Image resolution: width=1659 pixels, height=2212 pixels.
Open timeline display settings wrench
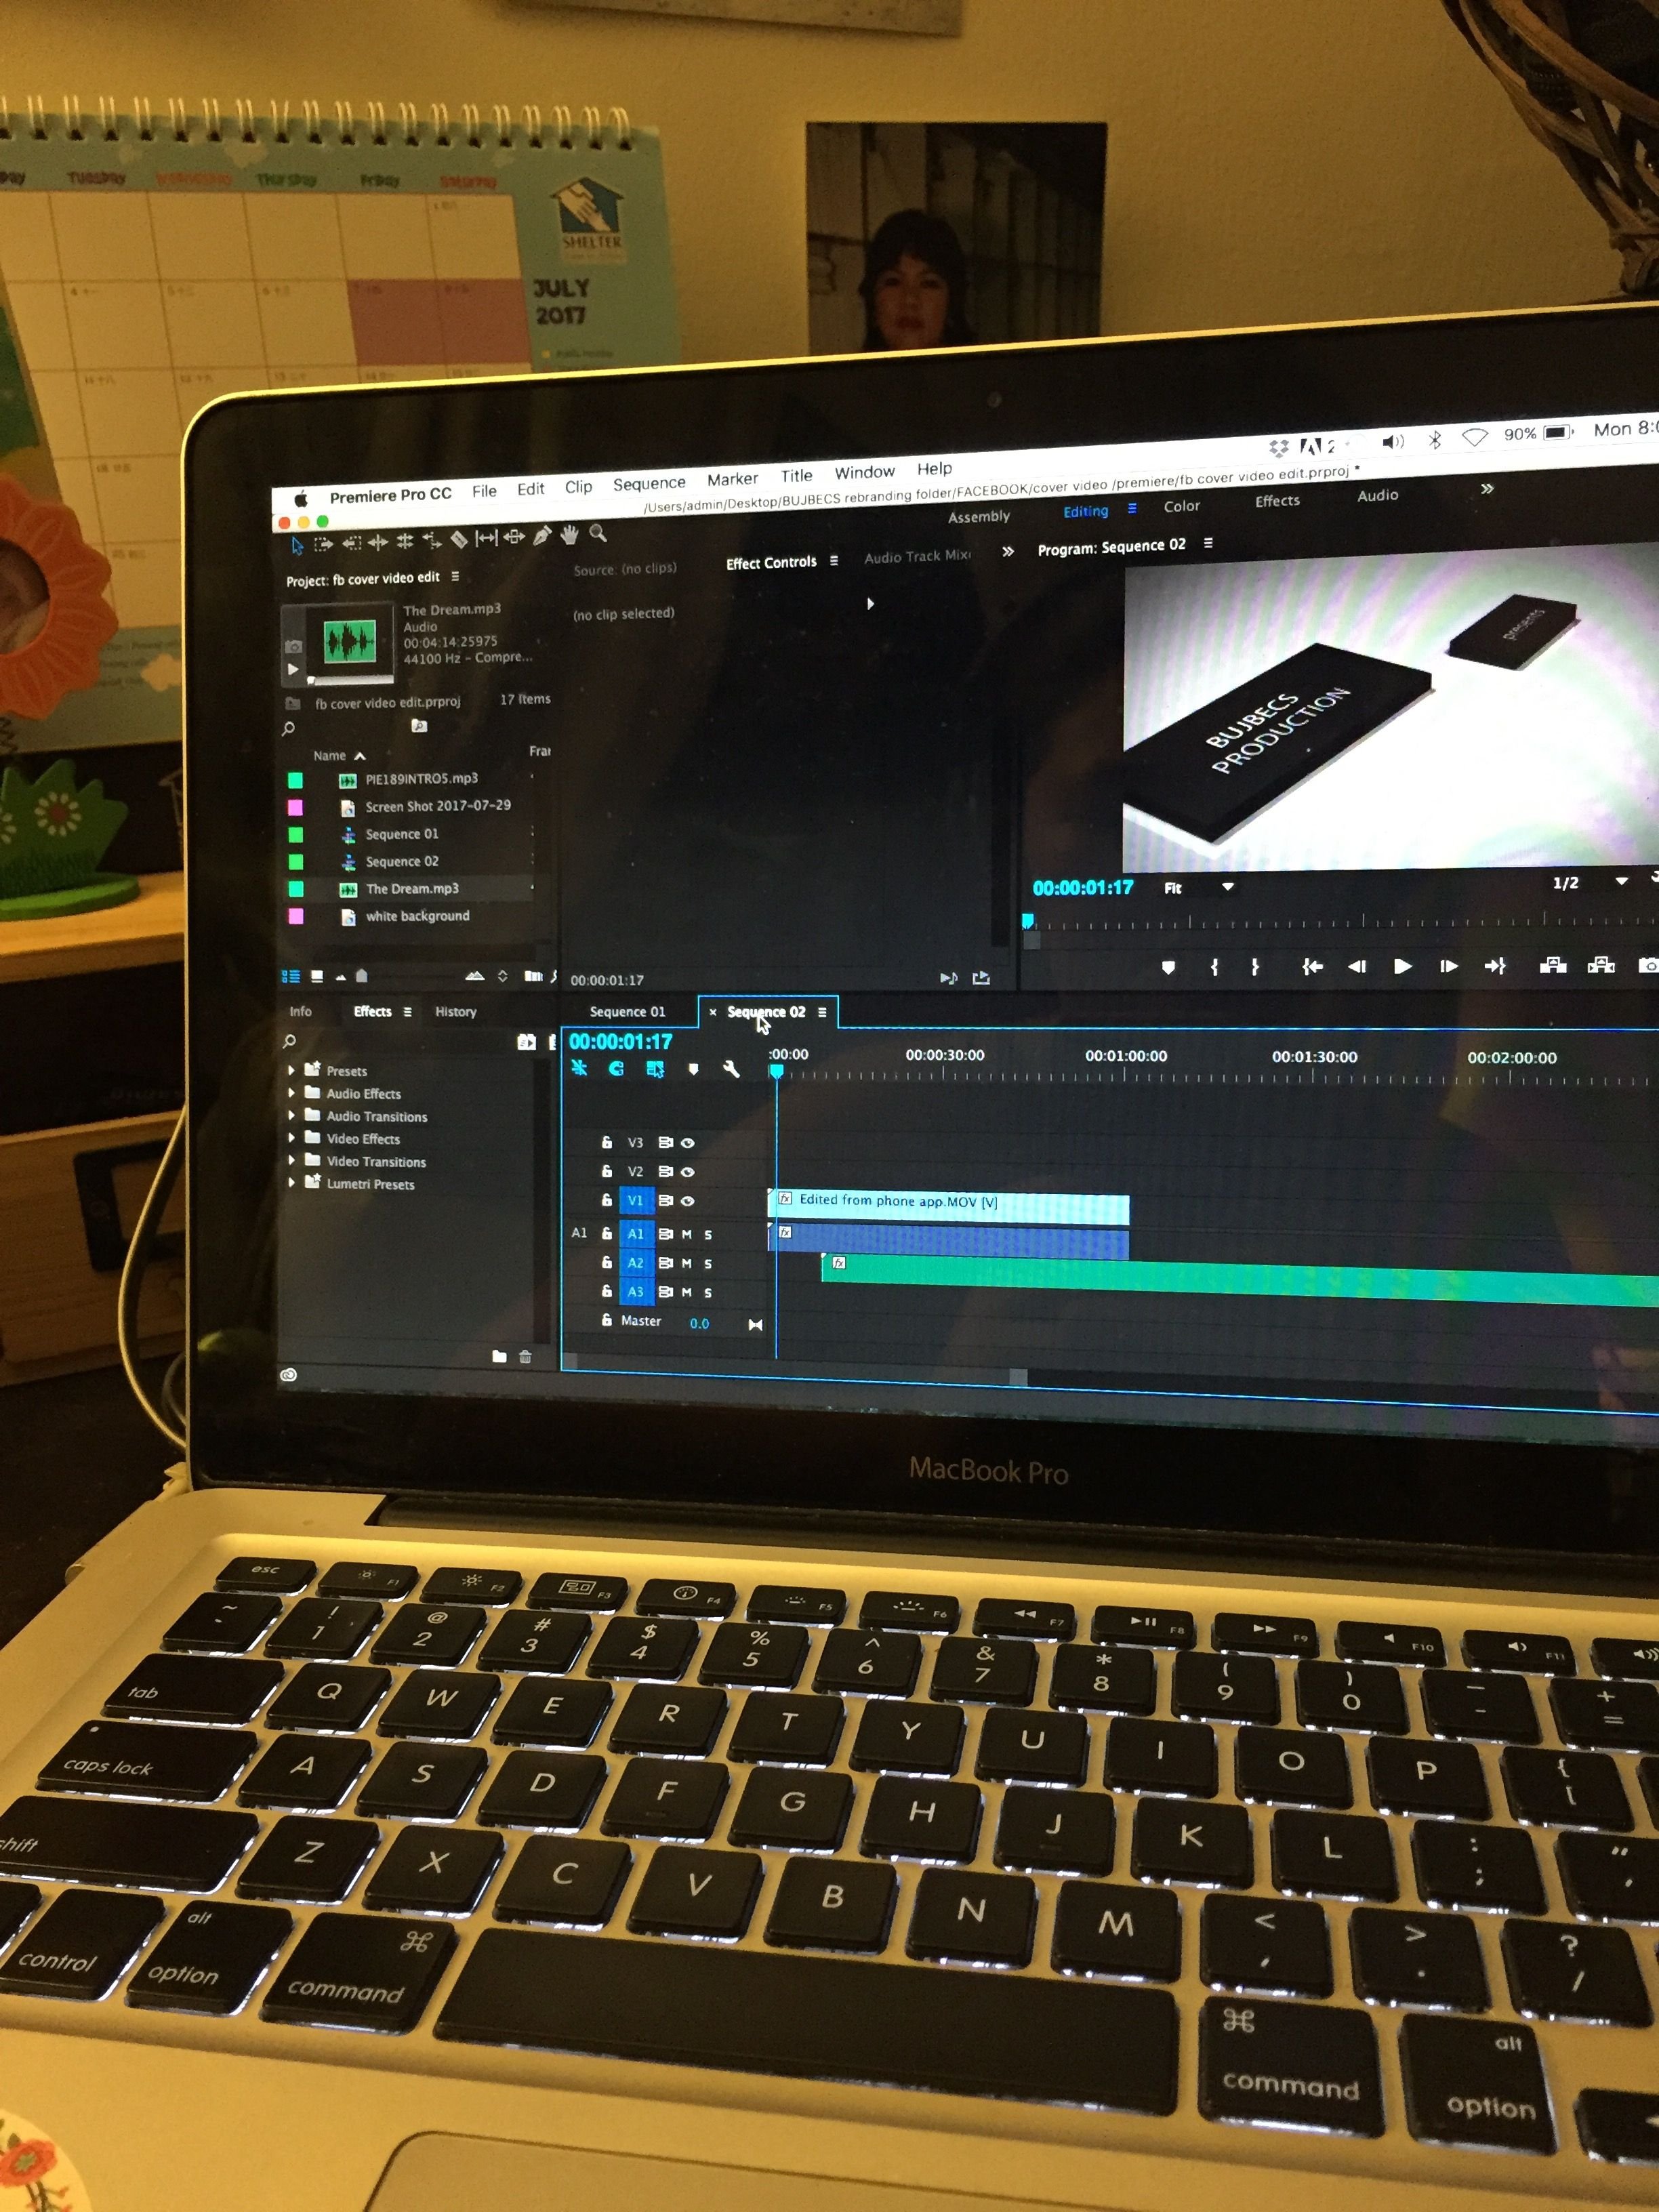coord(731,1069)
